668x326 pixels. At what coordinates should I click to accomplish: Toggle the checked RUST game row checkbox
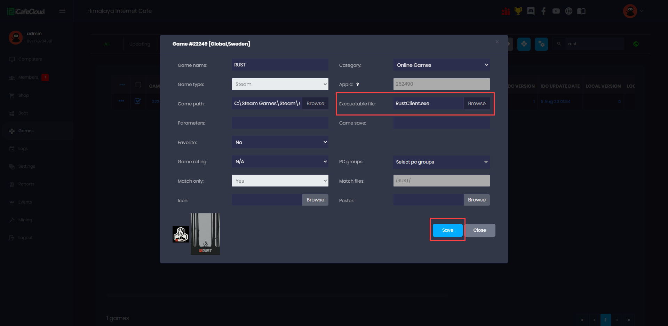(138, 101)
